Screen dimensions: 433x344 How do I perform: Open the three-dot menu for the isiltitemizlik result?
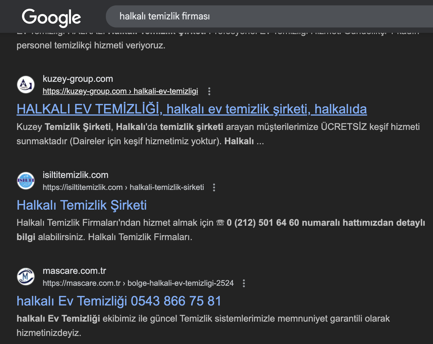[x=214, y=188]
